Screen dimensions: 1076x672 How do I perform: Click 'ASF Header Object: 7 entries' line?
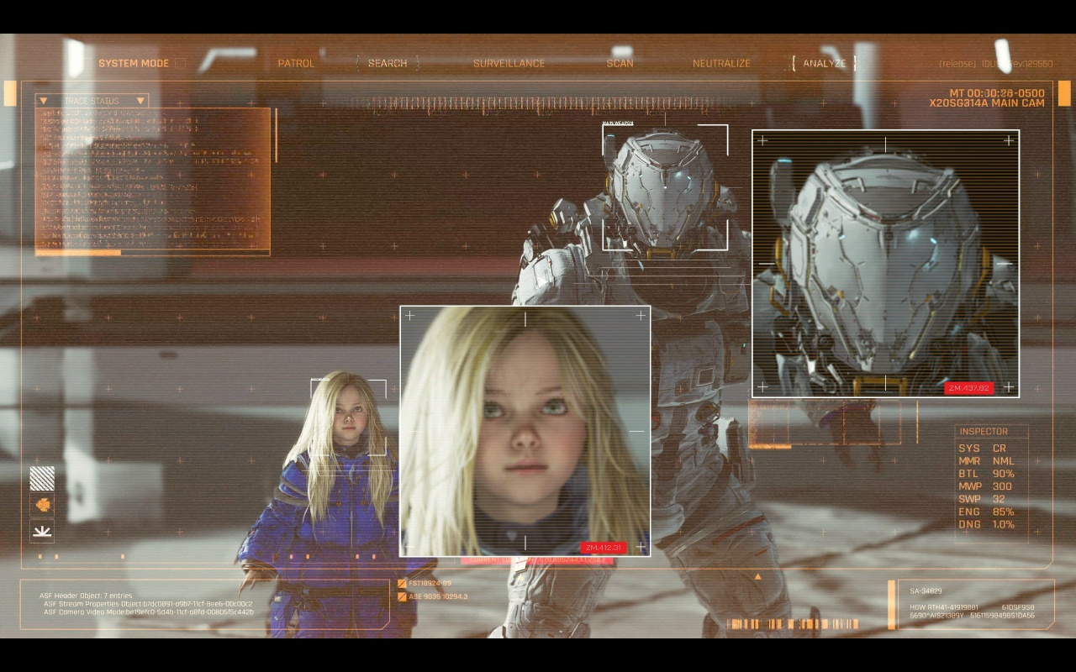click(86, 596)
